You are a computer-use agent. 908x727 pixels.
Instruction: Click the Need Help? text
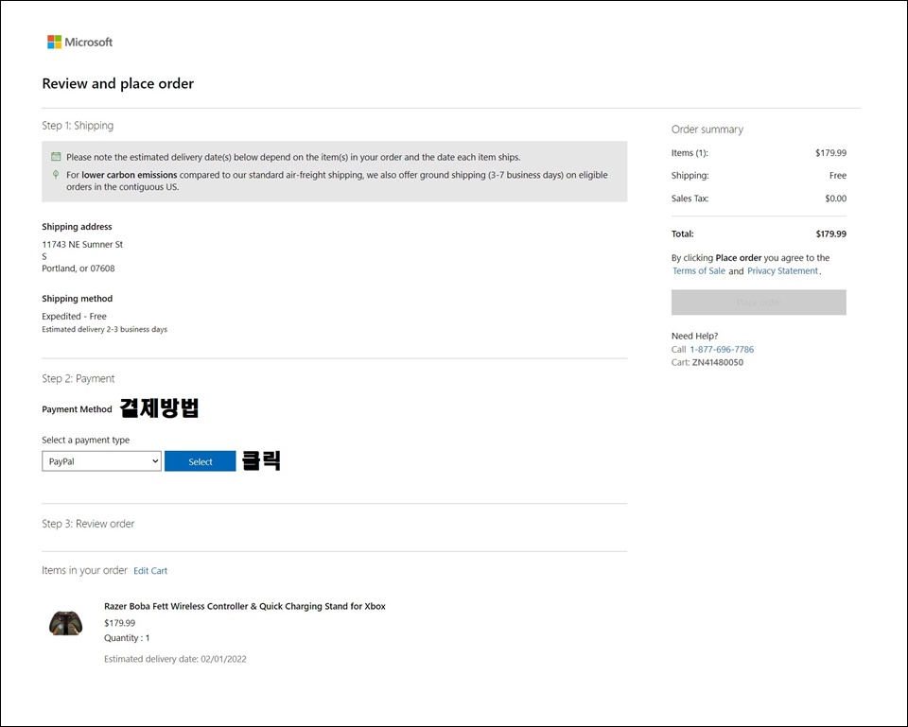694,336
